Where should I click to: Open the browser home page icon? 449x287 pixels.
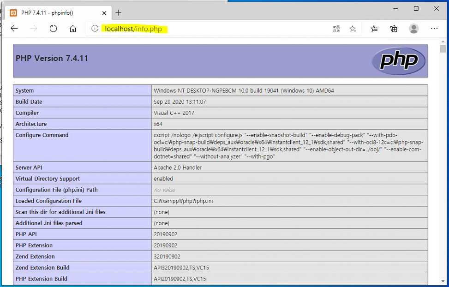click(x=73, y=29)
